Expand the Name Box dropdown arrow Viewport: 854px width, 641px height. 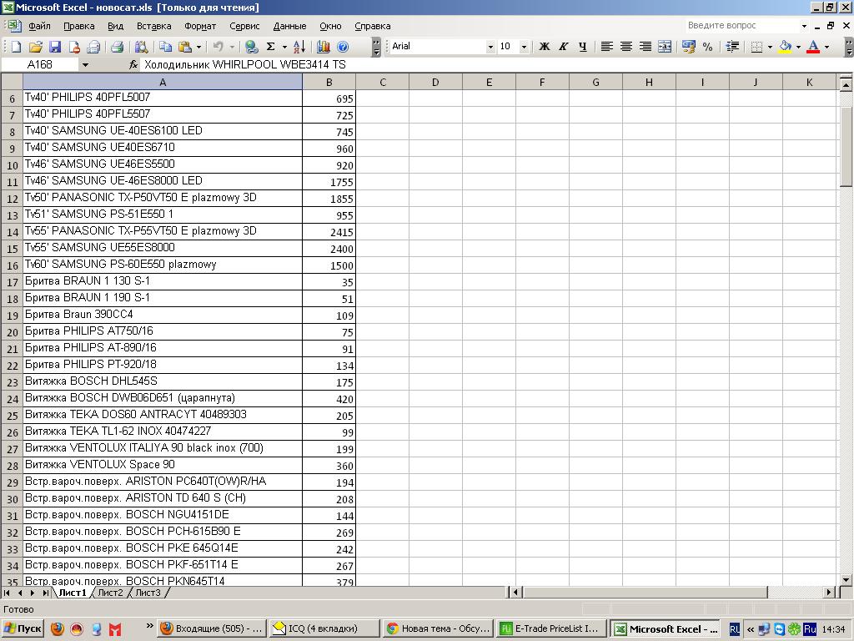[85, 65]
